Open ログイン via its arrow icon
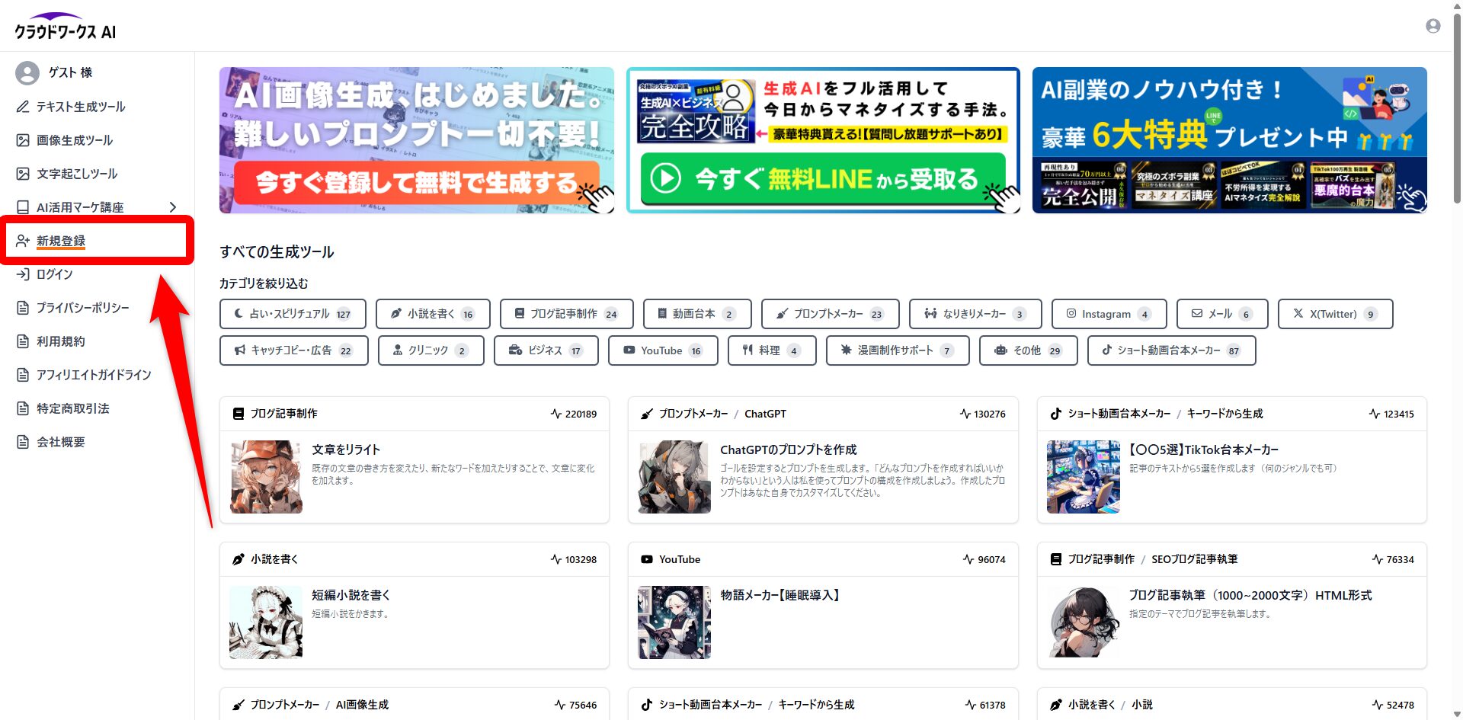Screen dimensions: 1463x720 [x=22, y=274]
